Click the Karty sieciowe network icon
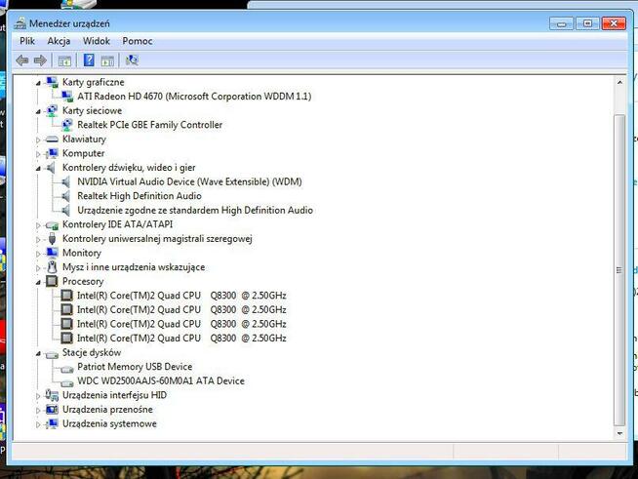Viewport: 638px width, 479px height. click(52, 110)
